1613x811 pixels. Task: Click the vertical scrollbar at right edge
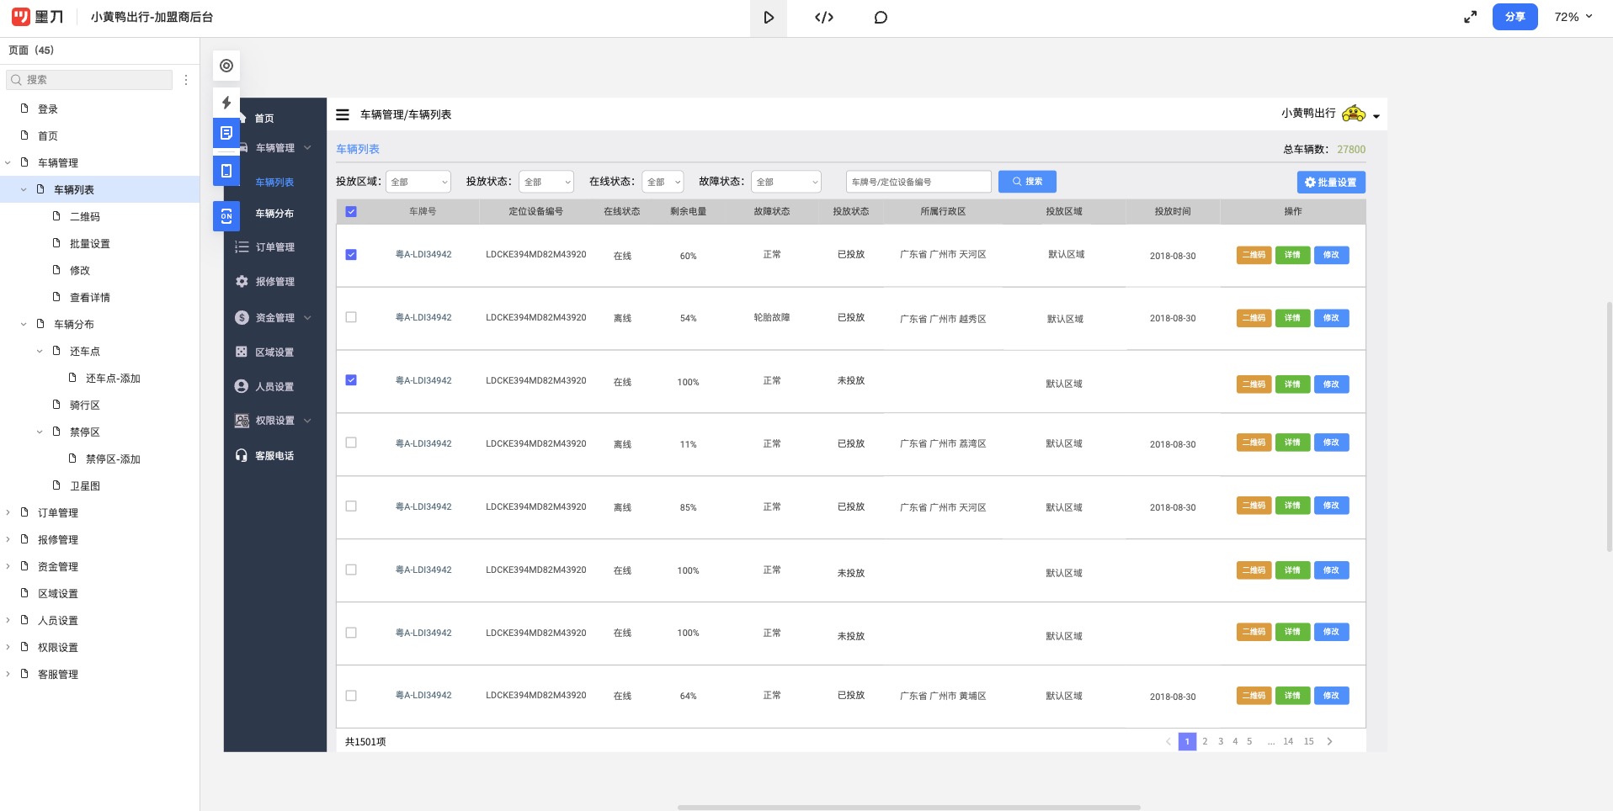click(x=1610, y=427)
